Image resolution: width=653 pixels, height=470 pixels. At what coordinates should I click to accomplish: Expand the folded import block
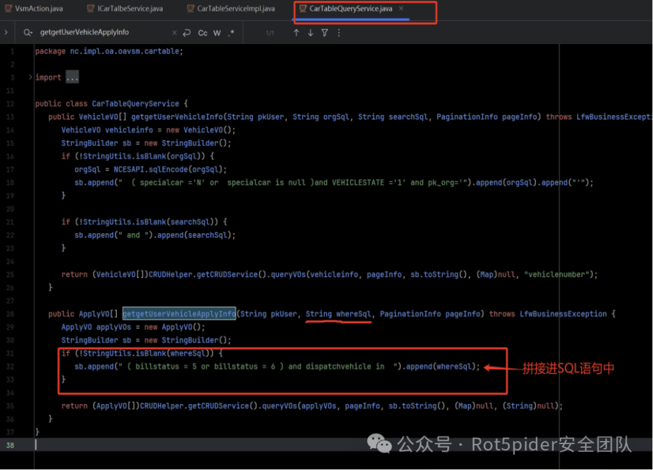(x=30, y=77)
